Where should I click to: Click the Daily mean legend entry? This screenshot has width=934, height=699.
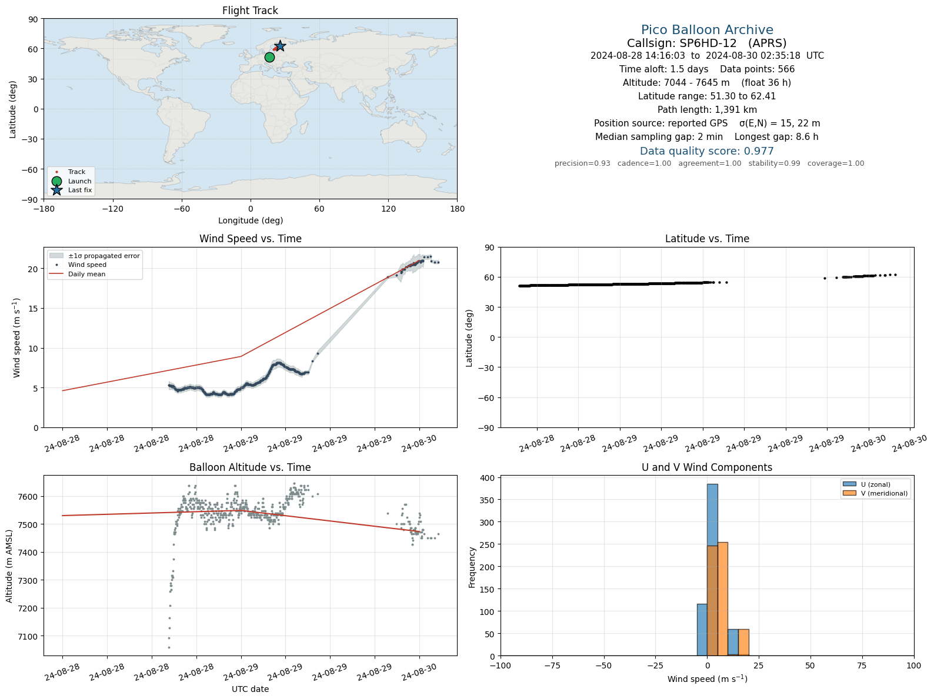(78, 274)
